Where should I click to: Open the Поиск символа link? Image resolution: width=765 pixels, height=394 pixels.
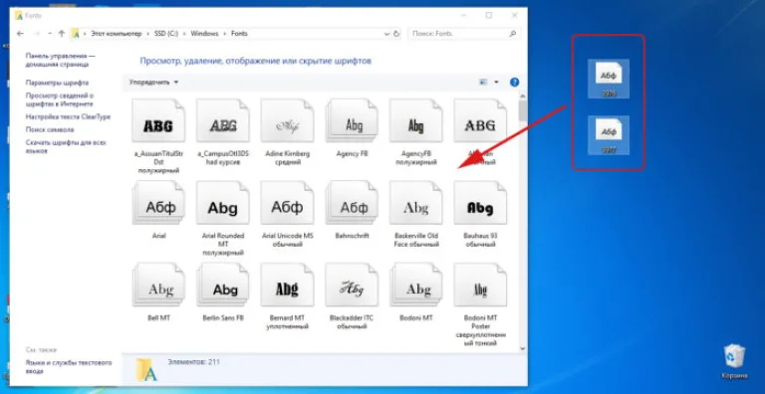50,129
